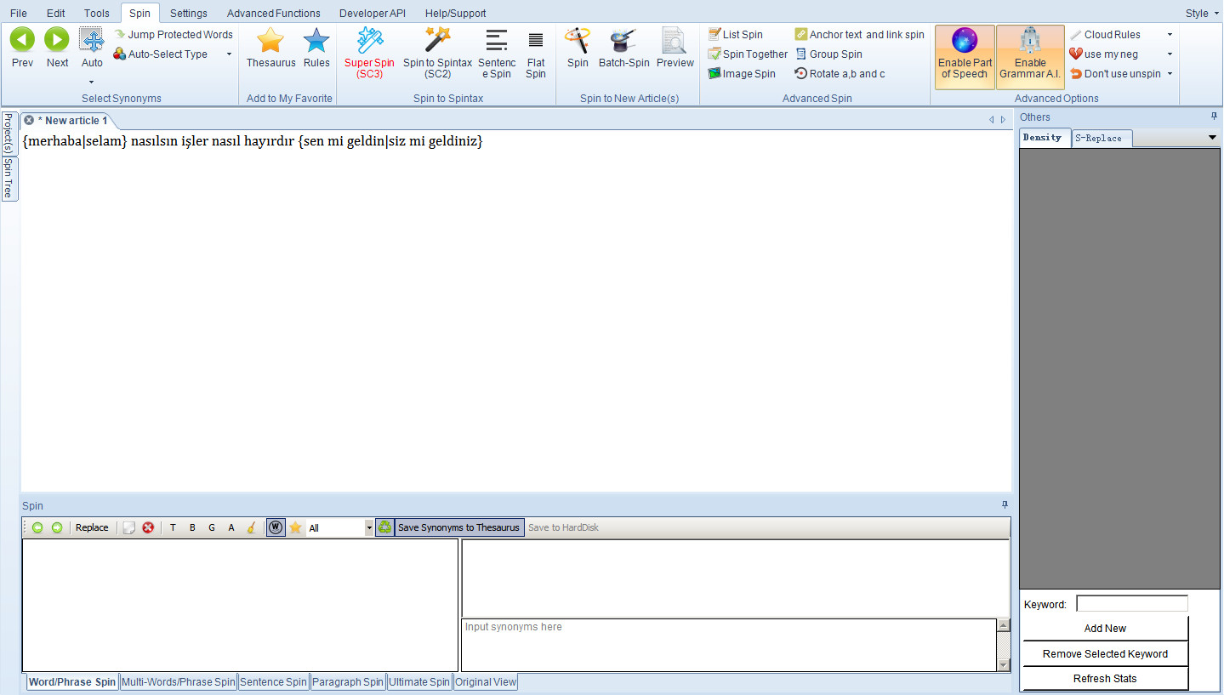Click the red delete icon in Spin toolbar
1224x695 pixels.
(148, 527)
